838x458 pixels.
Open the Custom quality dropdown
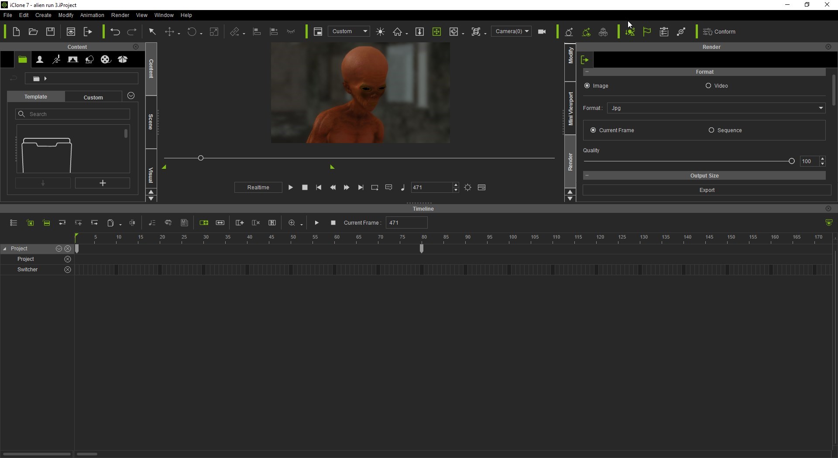[349, 31]
